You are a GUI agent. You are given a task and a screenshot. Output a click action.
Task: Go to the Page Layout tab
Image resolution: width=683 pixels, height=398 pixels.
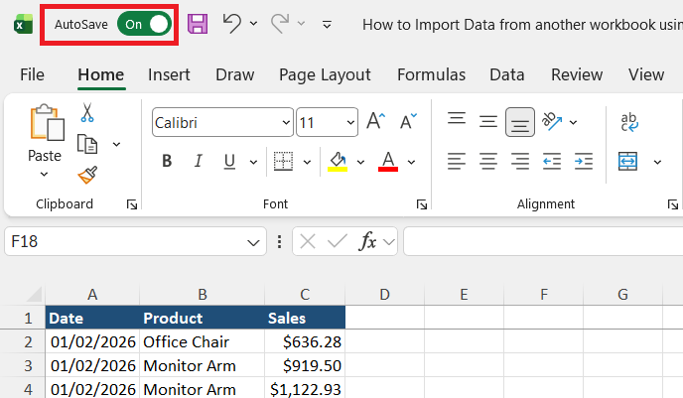point(325,74)
